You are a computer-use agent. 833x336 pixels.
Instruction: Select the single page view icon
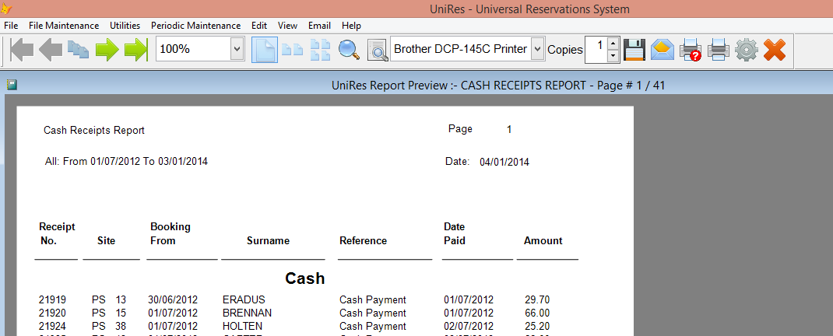(264, 50)
